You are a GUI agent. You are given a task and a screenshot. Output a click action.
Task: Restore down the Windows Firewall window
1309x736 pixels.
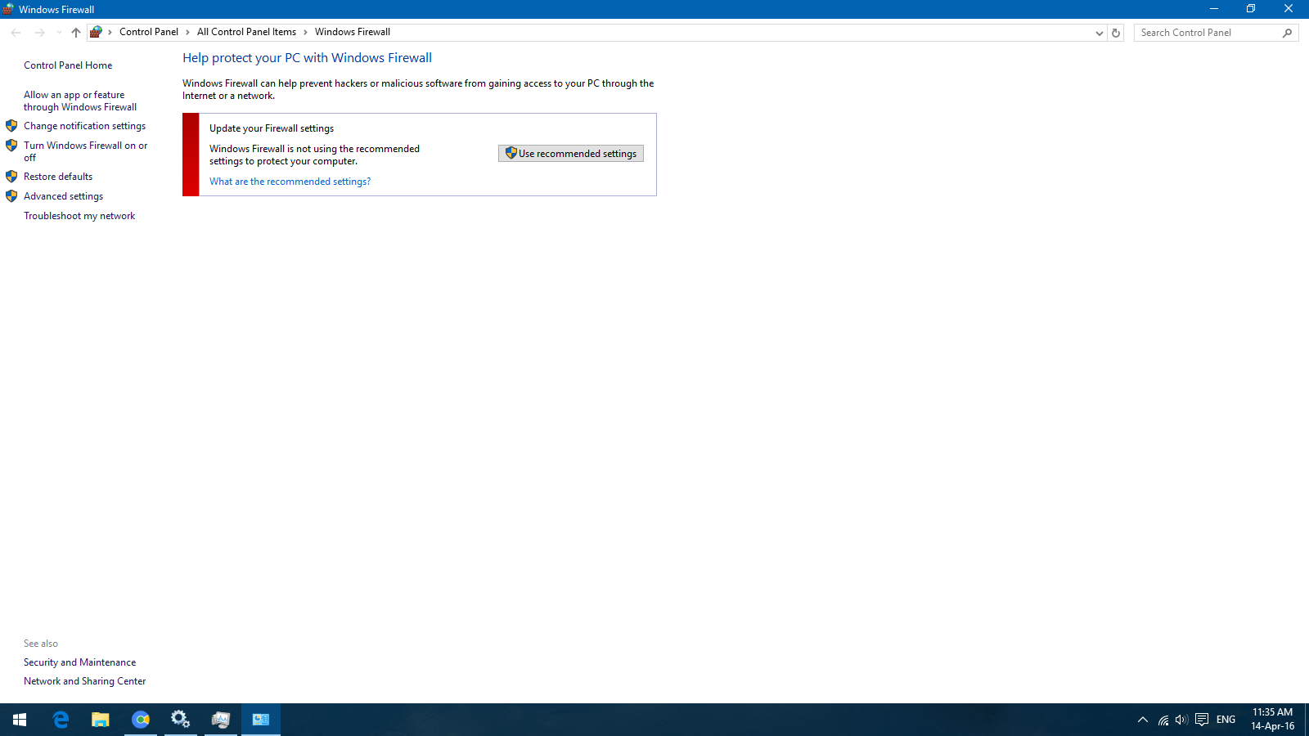coord(1251,9)
